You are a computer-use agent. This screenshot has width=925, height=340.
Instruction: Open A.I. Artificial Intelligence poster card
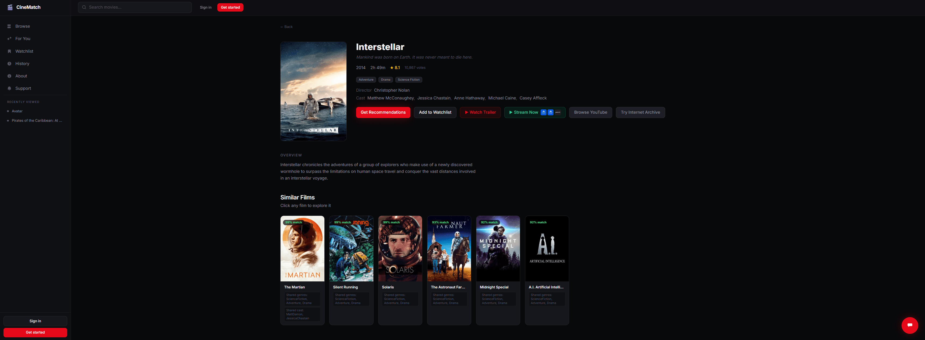(x=547, y=249)
